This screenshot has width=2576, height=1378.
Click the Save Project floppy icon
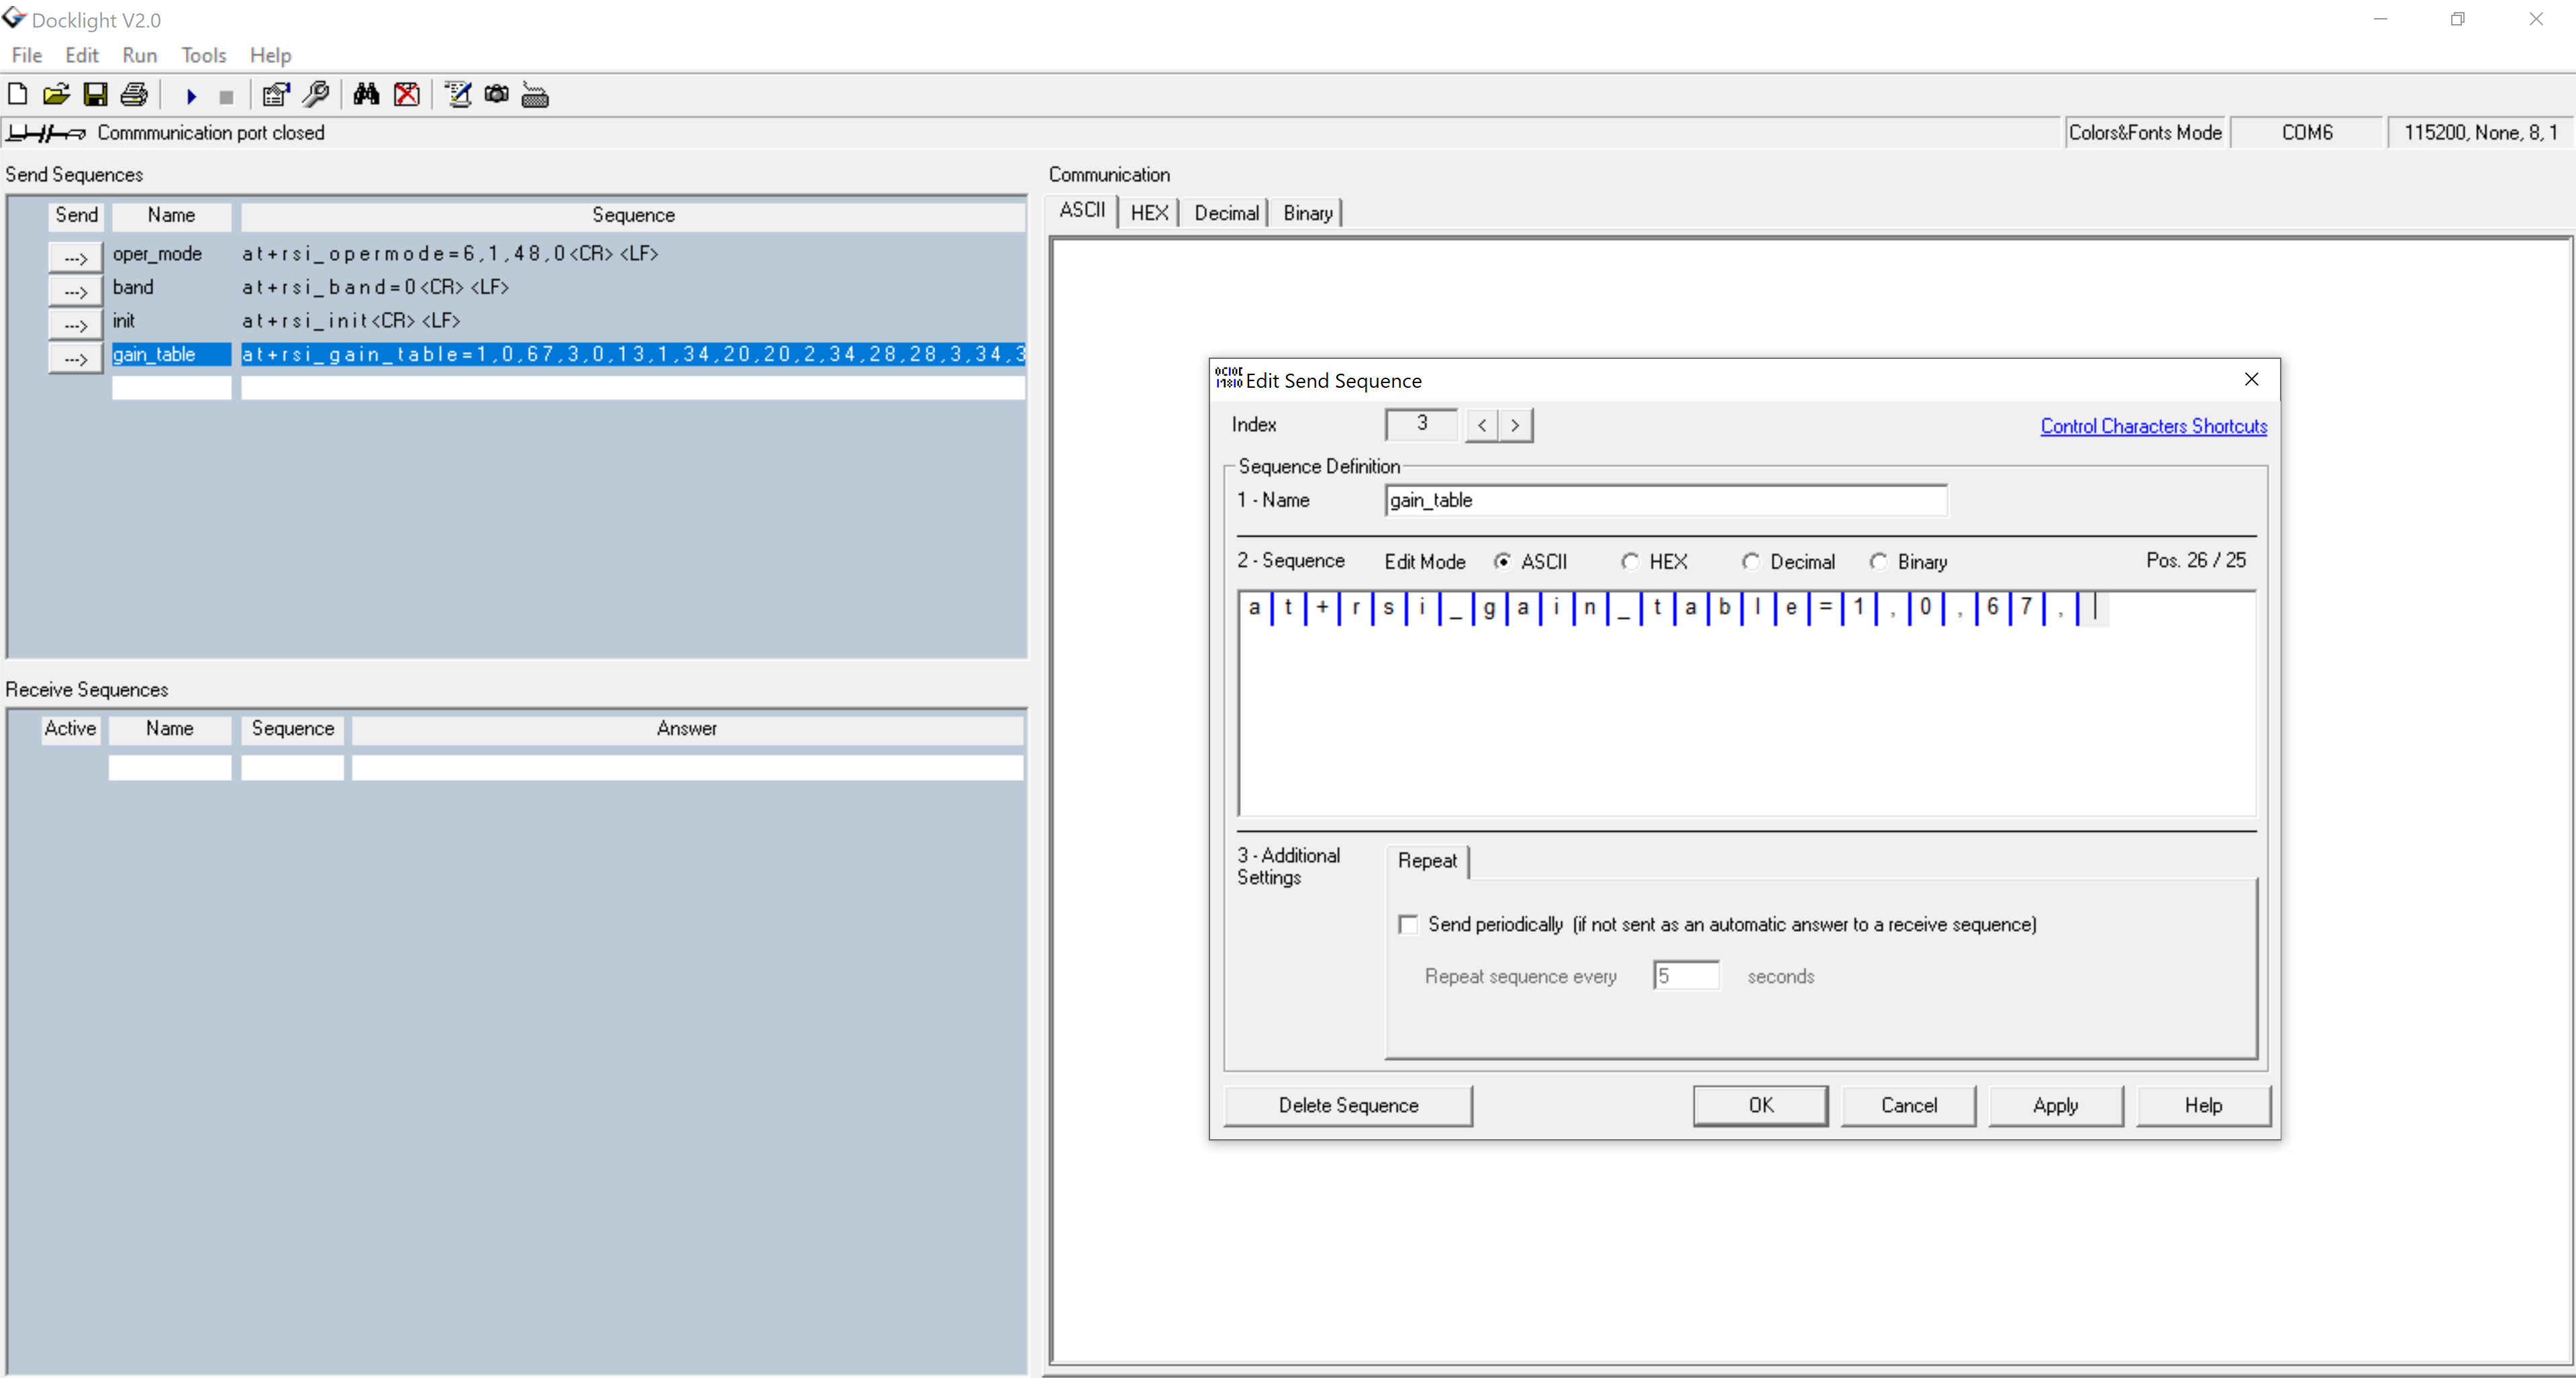point(95,95)
